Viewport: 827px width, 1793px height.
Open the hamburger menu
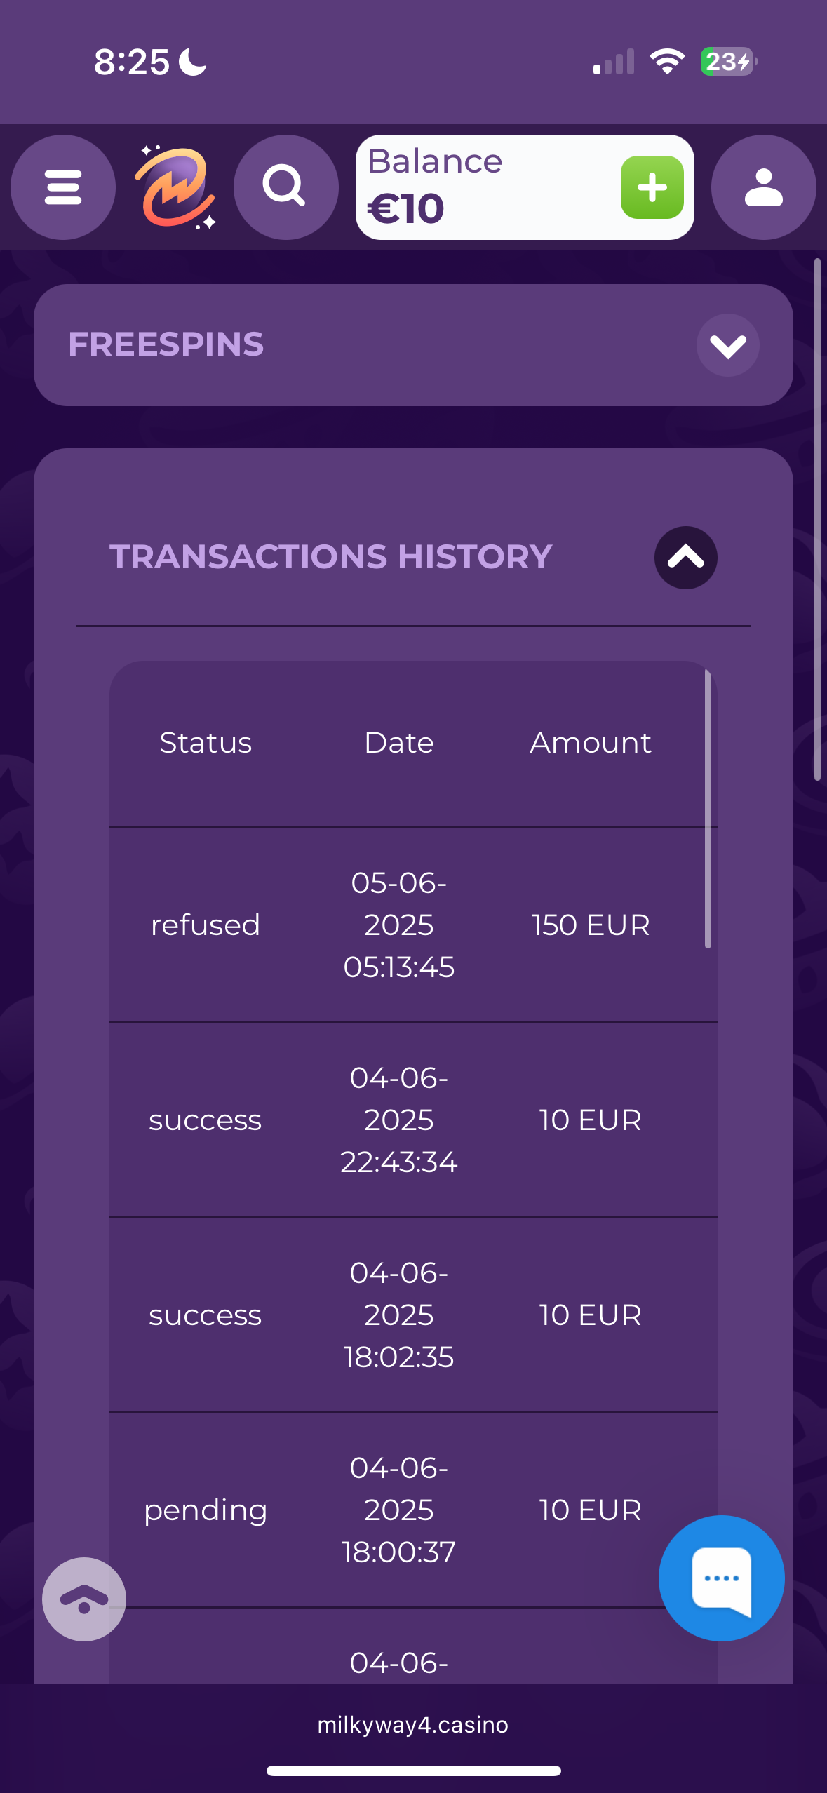(63, 187)
